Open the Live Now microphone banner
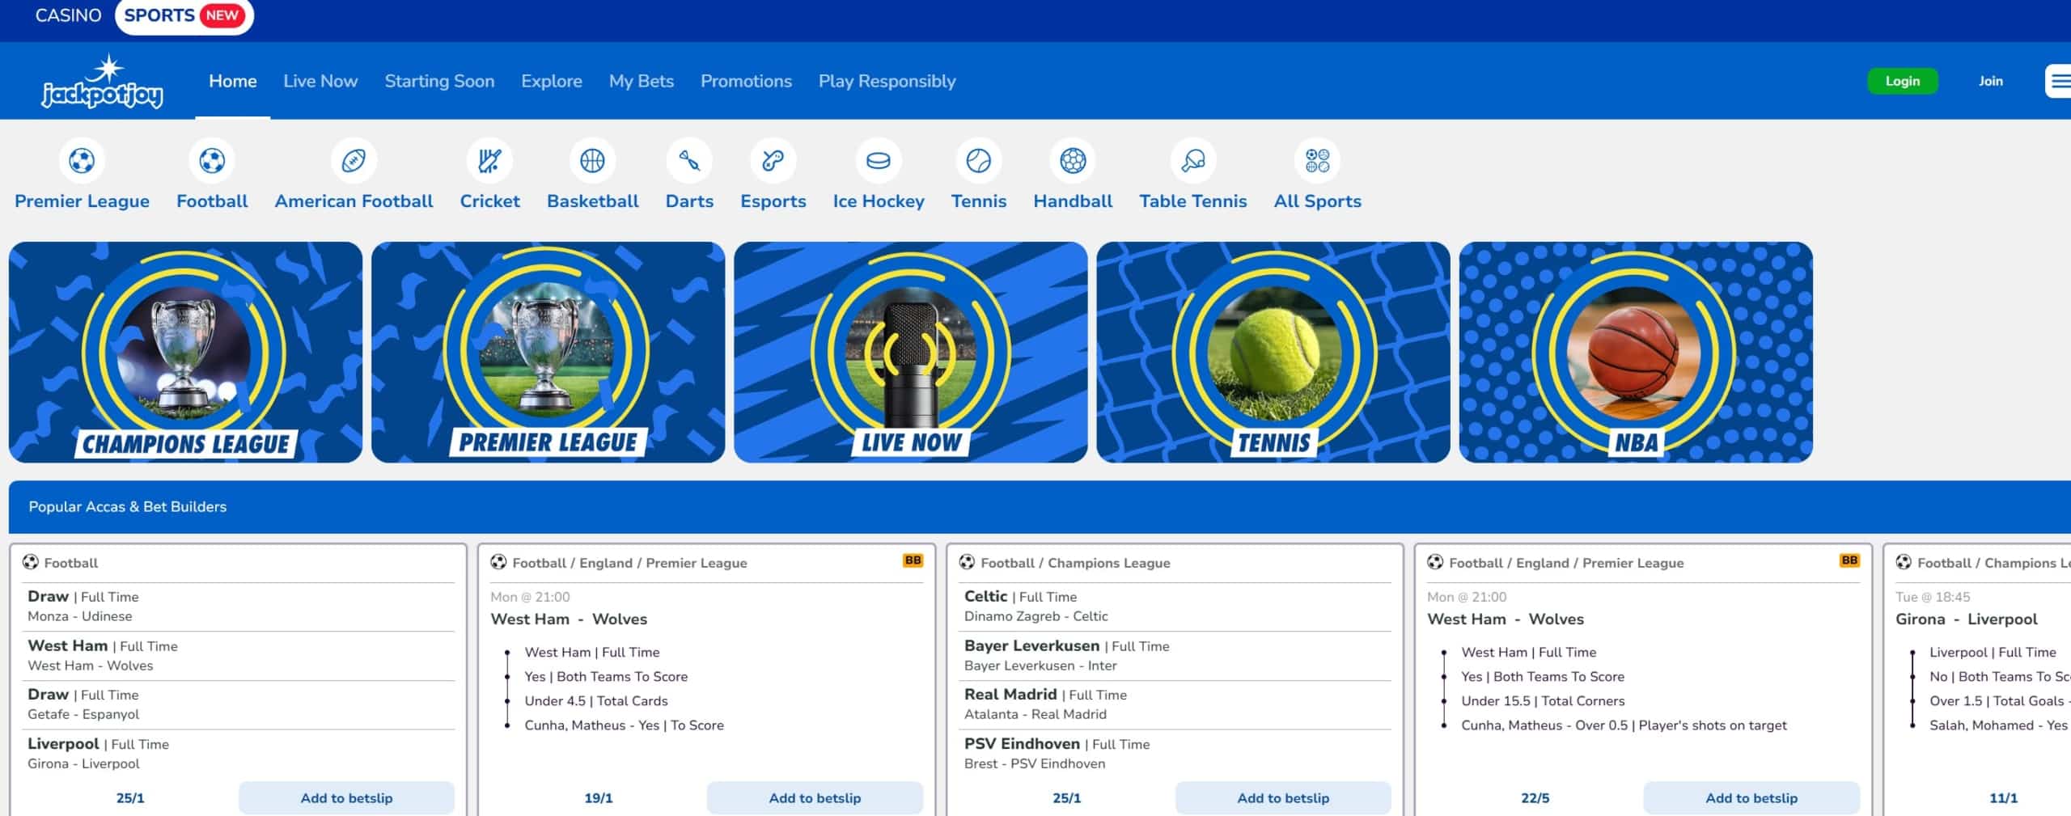Image resolution: width=2071 pixels, height=816 pixels. 910,352
